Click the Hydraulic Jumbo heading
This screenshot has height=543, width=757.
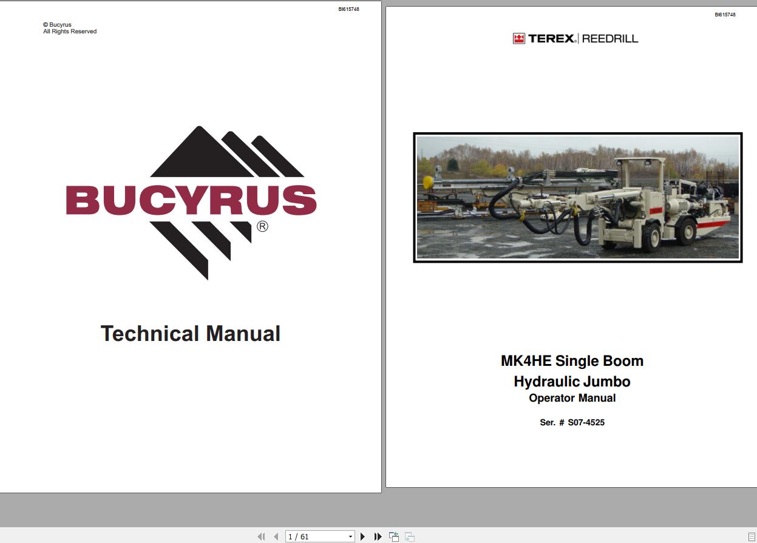click(x=571, y=382)
